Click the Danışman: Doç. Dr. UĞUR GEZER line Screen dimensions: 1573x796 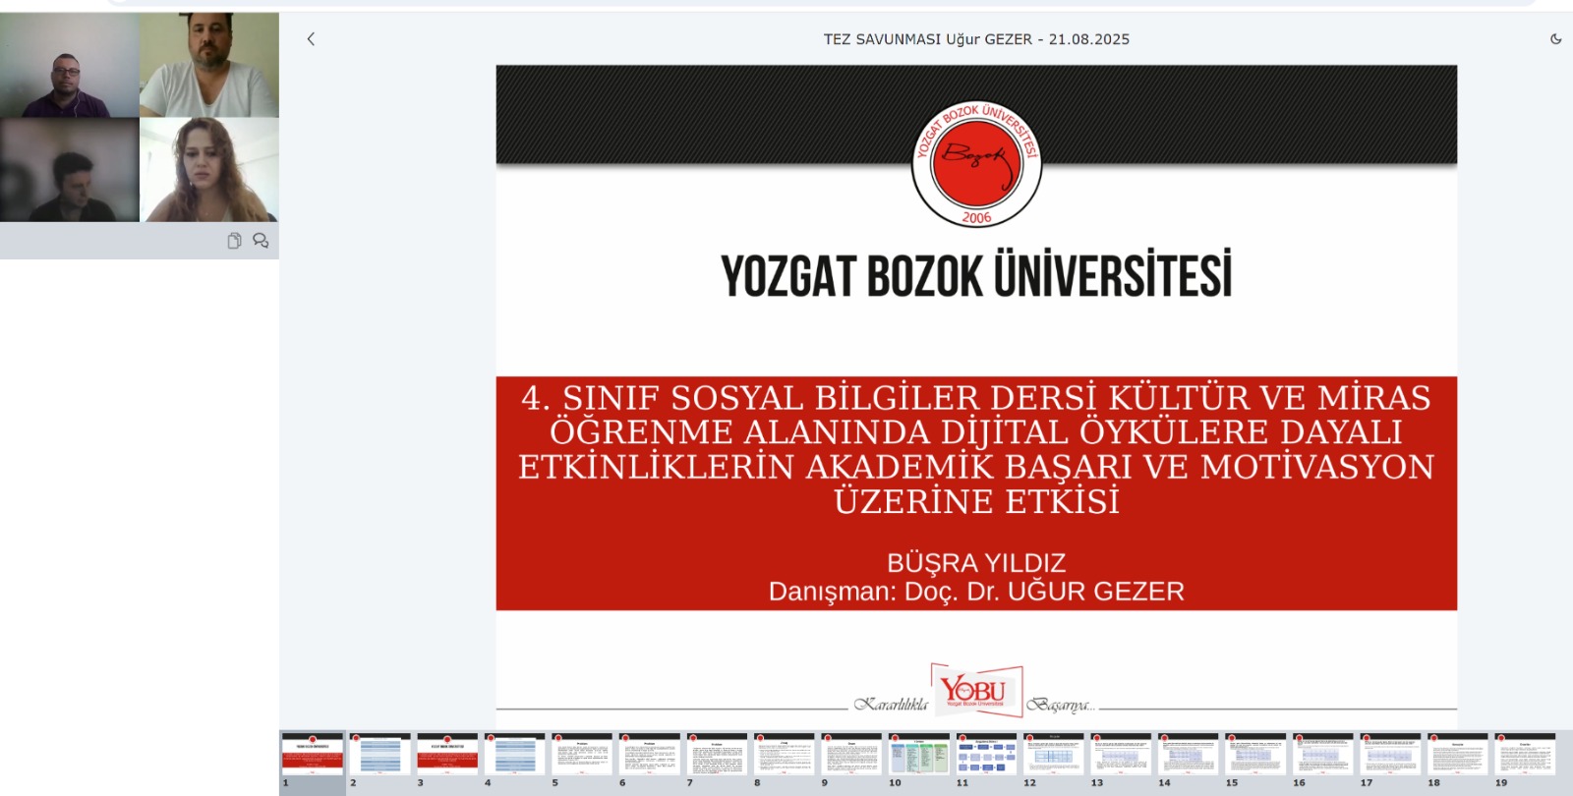click(976, 592)
